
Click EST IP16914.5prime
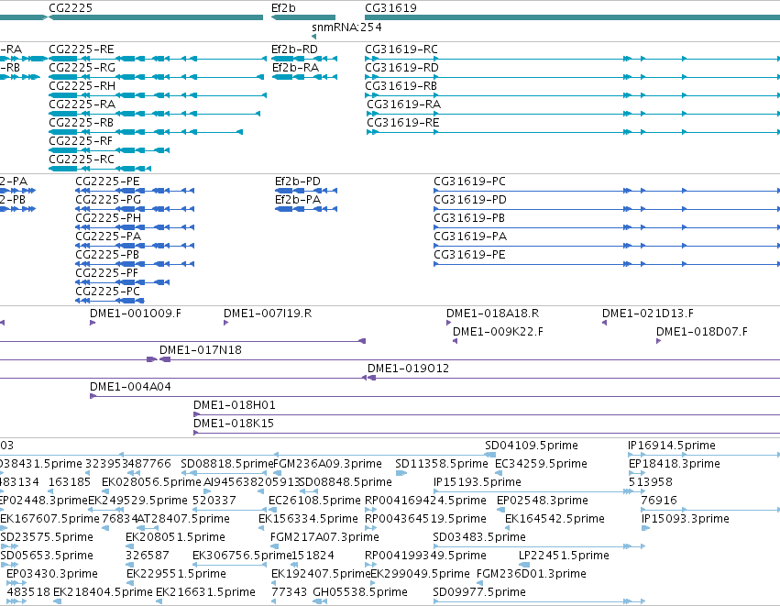(x=672, y=446)
